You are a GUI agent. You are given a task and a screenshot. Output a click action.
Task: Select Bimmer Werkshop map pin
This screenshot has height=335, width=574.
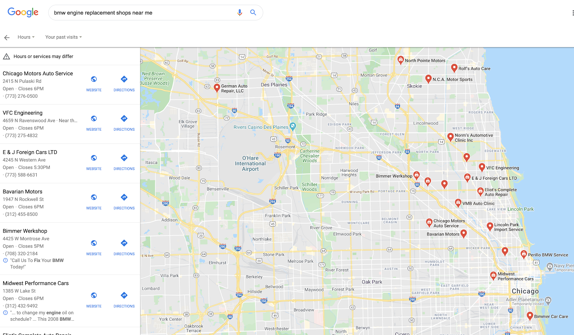[x=417, y=175]
